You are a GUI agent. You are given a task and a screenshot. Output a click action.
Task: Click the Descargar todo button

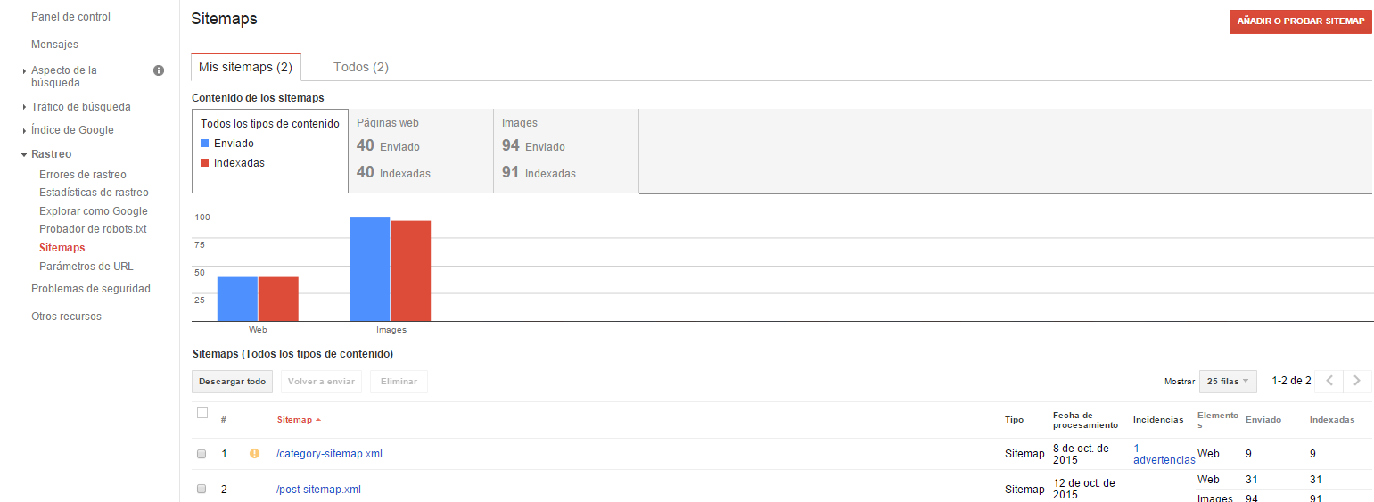pos(232,382)
